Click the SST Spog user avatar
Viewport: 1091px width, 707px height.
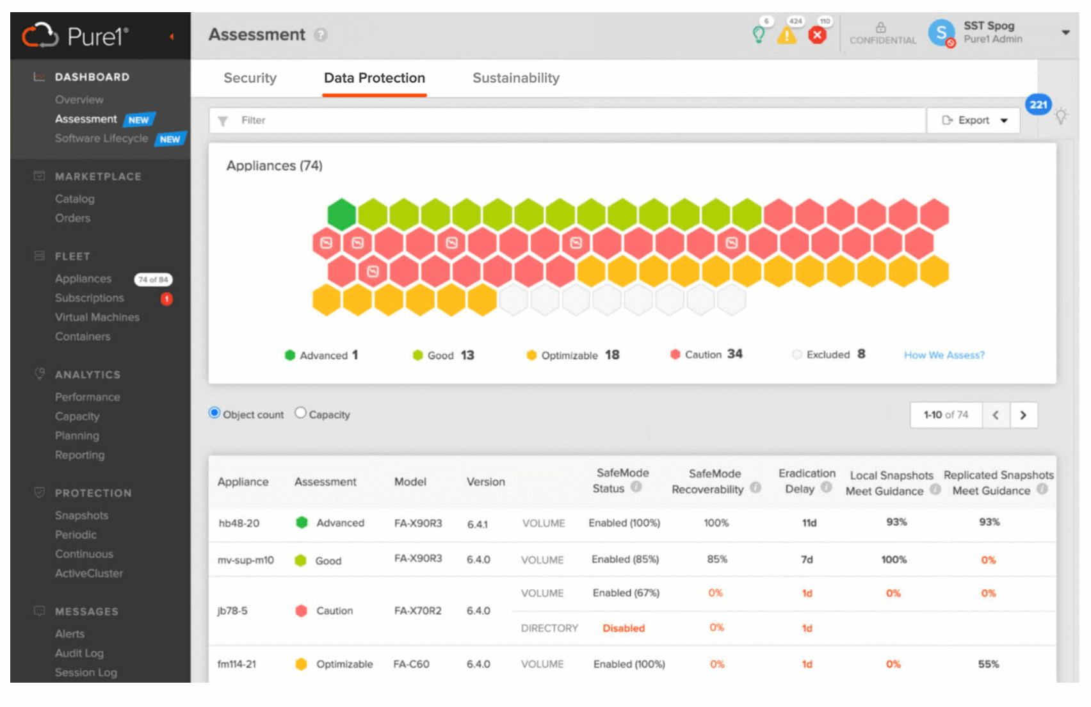coord(941,33)
